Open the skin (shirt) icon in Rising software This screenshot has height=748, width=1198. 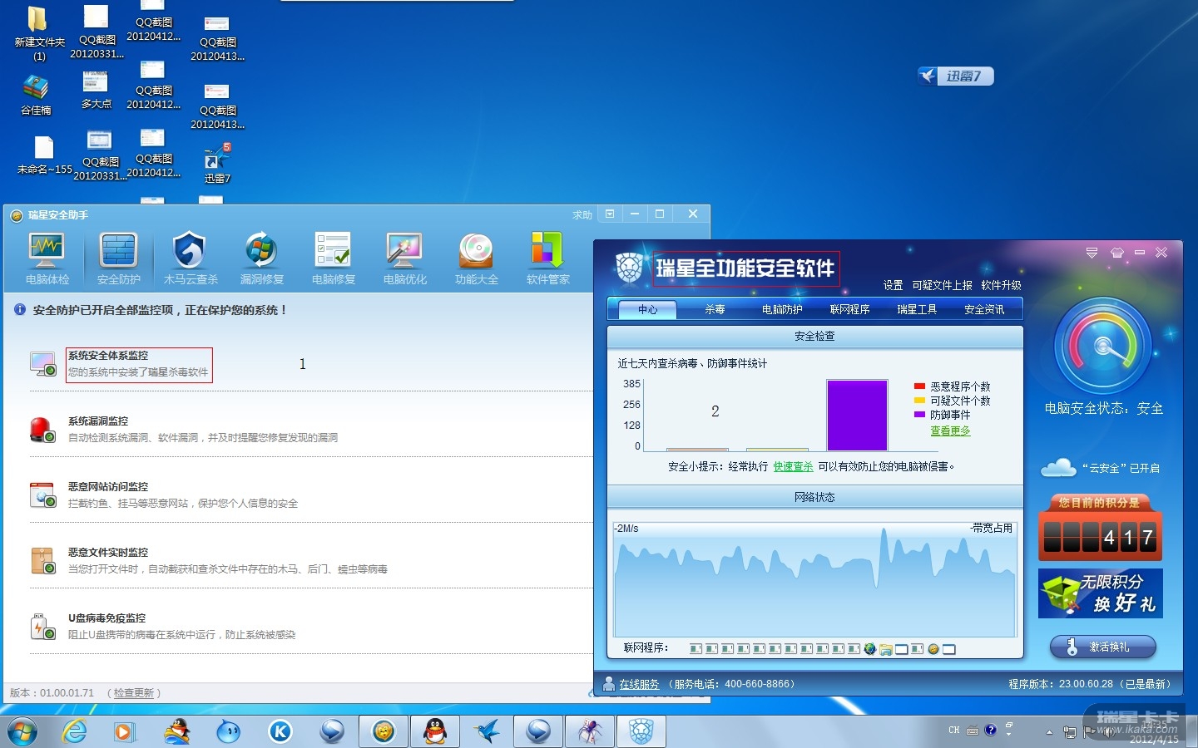tap(1116, 253)
